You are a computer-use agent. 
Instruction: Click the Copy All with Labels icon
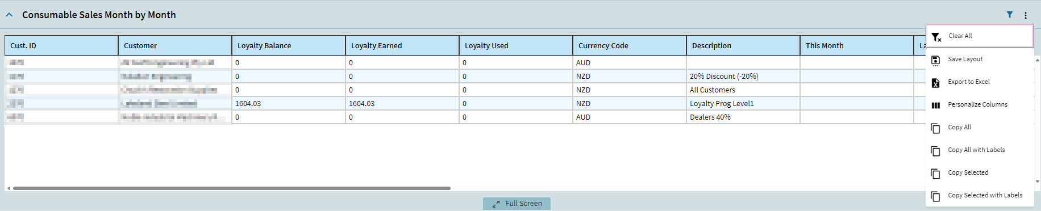pos(936,151)
